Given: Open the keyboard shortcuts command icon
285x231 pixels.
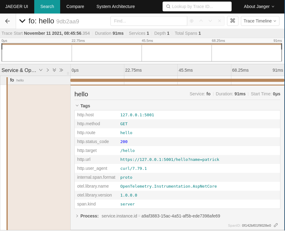Looking at the screenshot, I should [233, 21].
